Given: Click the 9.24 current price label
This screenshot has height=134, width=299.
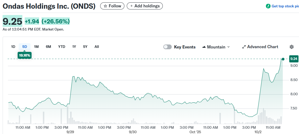Looking at the screenshot, I should tap(294, 59).
